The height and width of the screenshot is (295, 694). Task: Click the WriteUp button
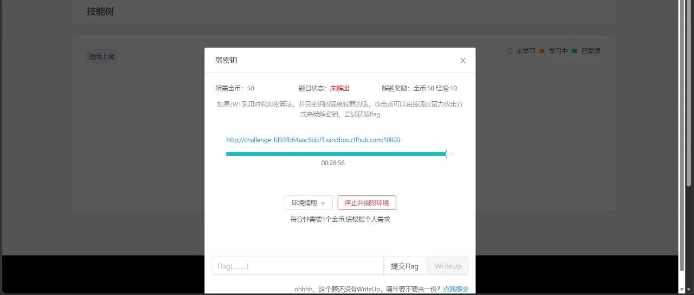pyautogui.click(x=448, y=266)
